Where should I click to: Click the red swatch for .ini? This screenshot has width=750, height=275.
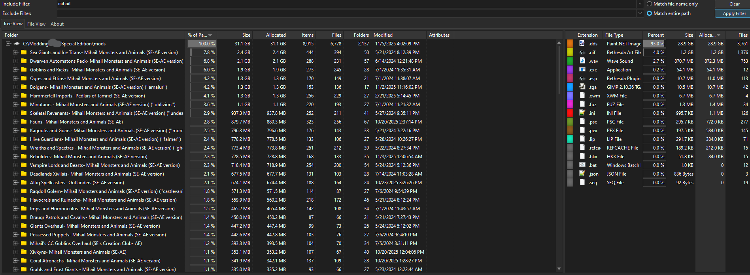click(x=570, y=113)
